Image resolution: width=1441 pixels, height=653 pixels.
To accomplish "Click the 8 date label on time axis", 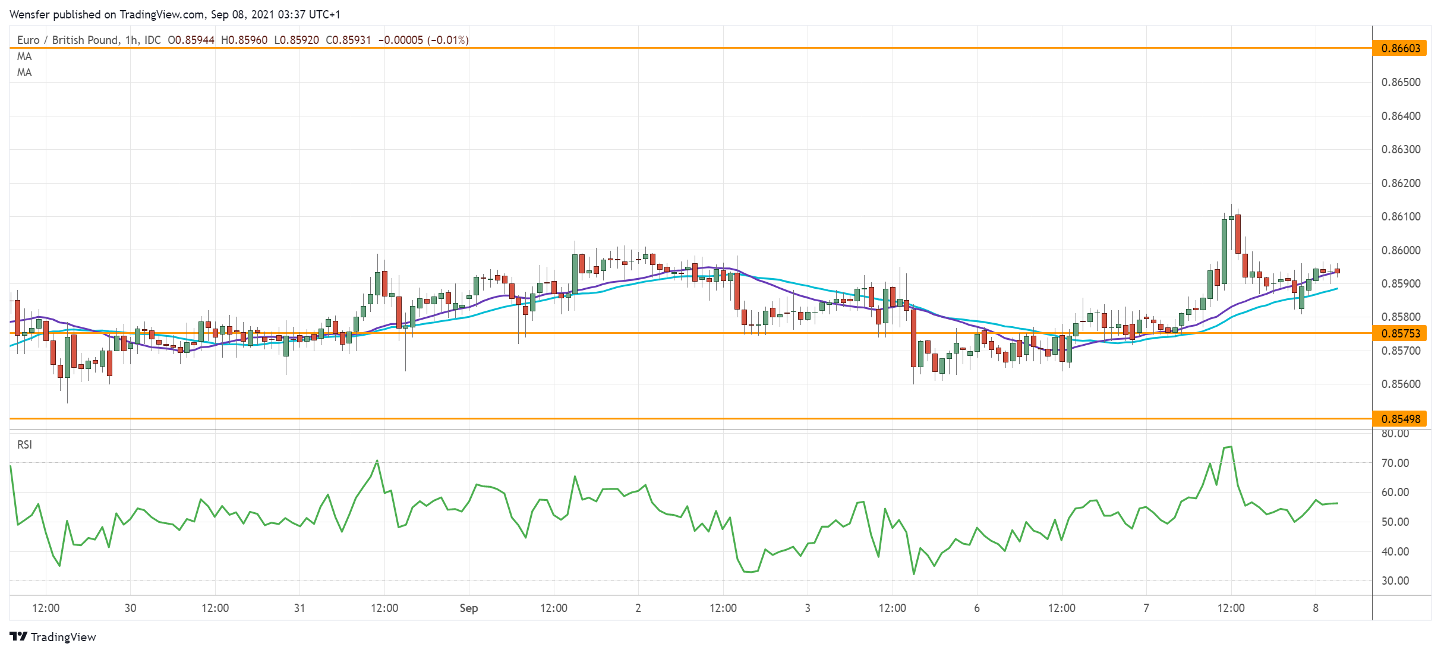I will pos(1315,608).
